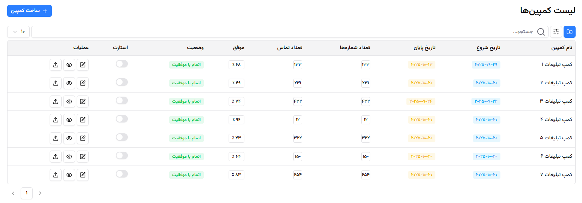Click upload icon for کمپ تبلیغات ۳

tap(56, 101)
